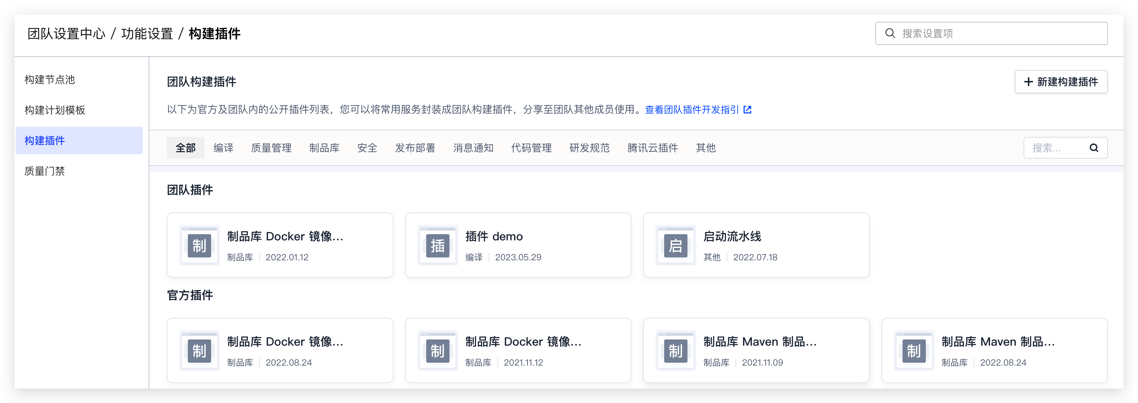Switch to the 制品库 tab
This screenshot has width=1138, height=403.
coord(324,148)
